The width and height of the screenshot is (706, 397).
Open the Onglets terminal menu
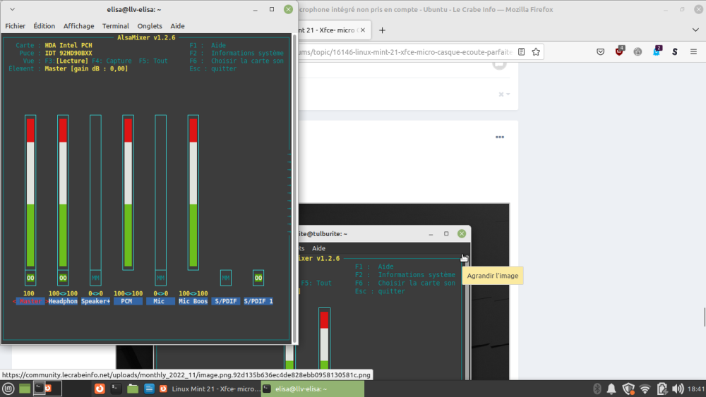(150, 26)
